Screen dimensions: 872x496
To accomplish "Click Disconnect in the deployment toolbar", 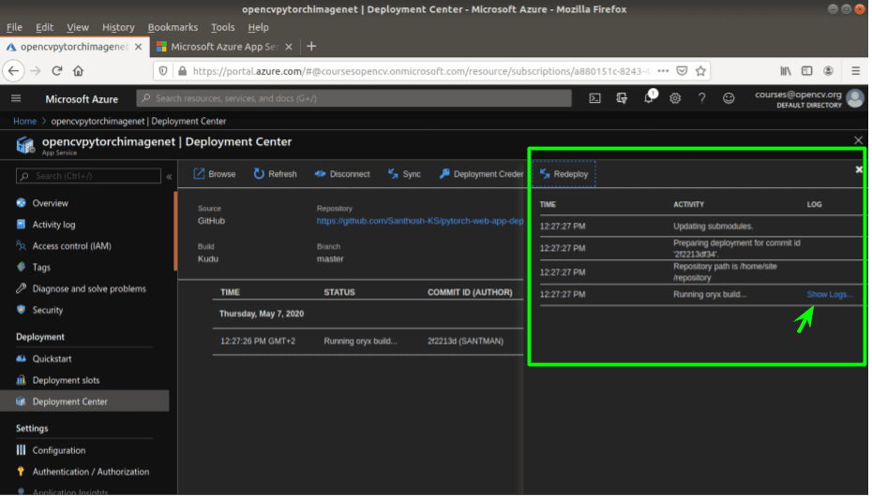I will click(342, 174).
